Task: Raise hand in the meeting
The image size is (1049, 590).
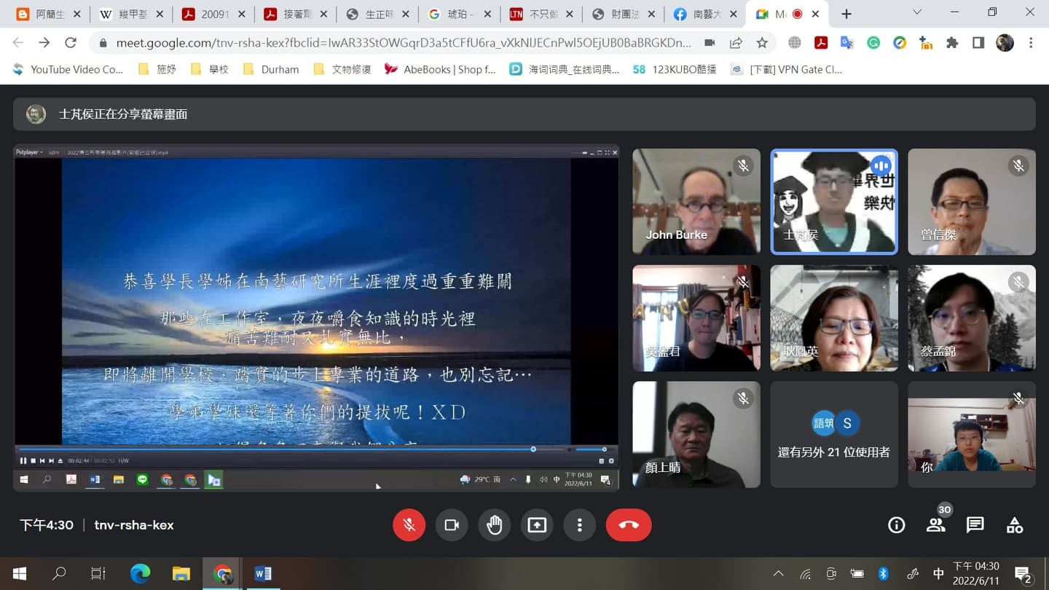Action: [494, 525]
